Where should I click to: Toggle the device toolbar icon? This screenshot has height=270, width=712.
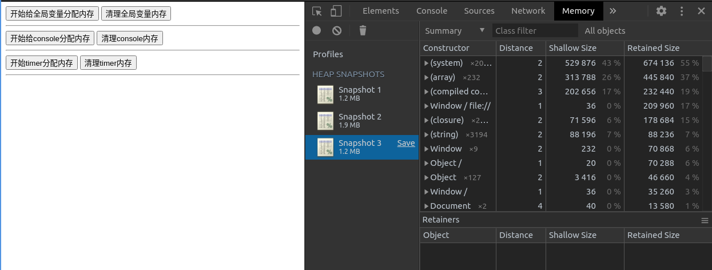tap(336, 11)
